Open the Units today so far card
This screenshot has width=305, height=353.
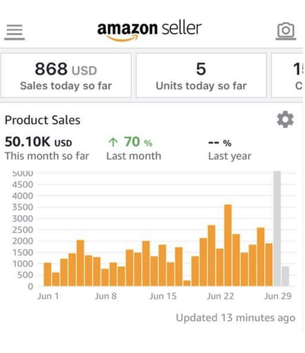(x=201, y=75)
